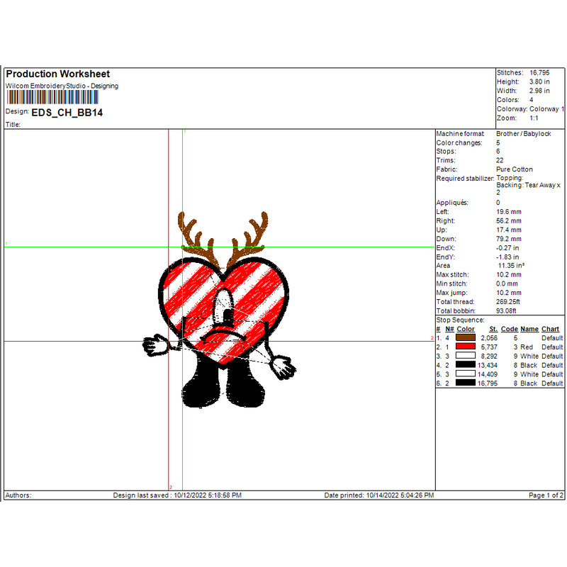The height and width of the screenshot is (567, 567).
Task: Click the Page 1 of 2 indicator
Action: pyautogui.click(x=546, y=495)
